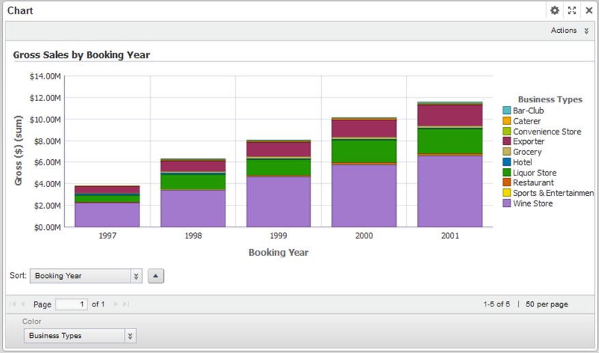
Task: Select the Exporter segment of 1998 bar
Action: click(x=193, y=166)
